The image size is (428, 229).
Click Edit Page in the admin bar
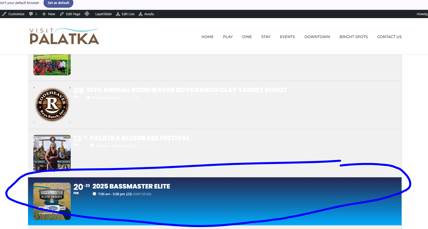[x=70, y=14]
